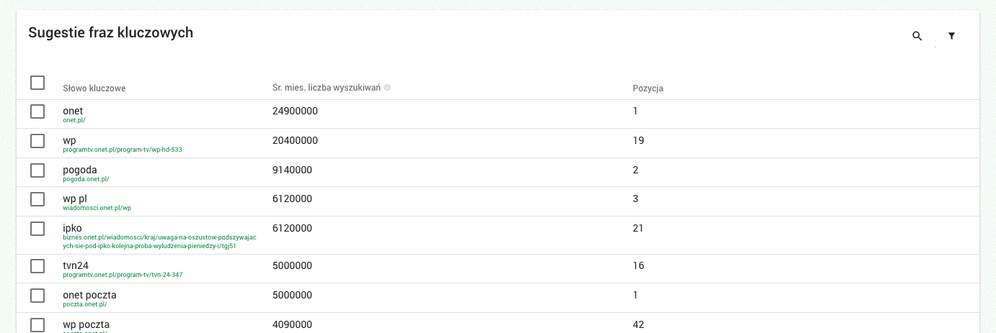Image resolution: width=996 pixels, height=333 pixels.
Task: Check the tvn24 keyword checkbox
Action: [x=37, y=266]
